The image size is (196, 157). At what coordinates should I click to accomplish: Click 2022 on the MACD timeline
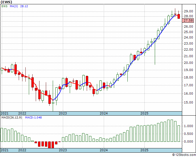click(x=22, y=150)
